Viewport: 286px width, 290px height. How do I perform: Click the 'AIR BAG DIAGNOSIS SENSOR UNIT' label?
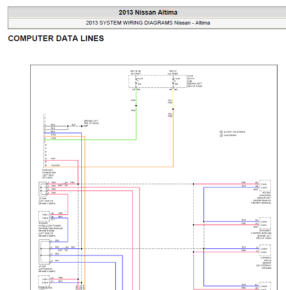pyautogui.click(x=261, y=198)
